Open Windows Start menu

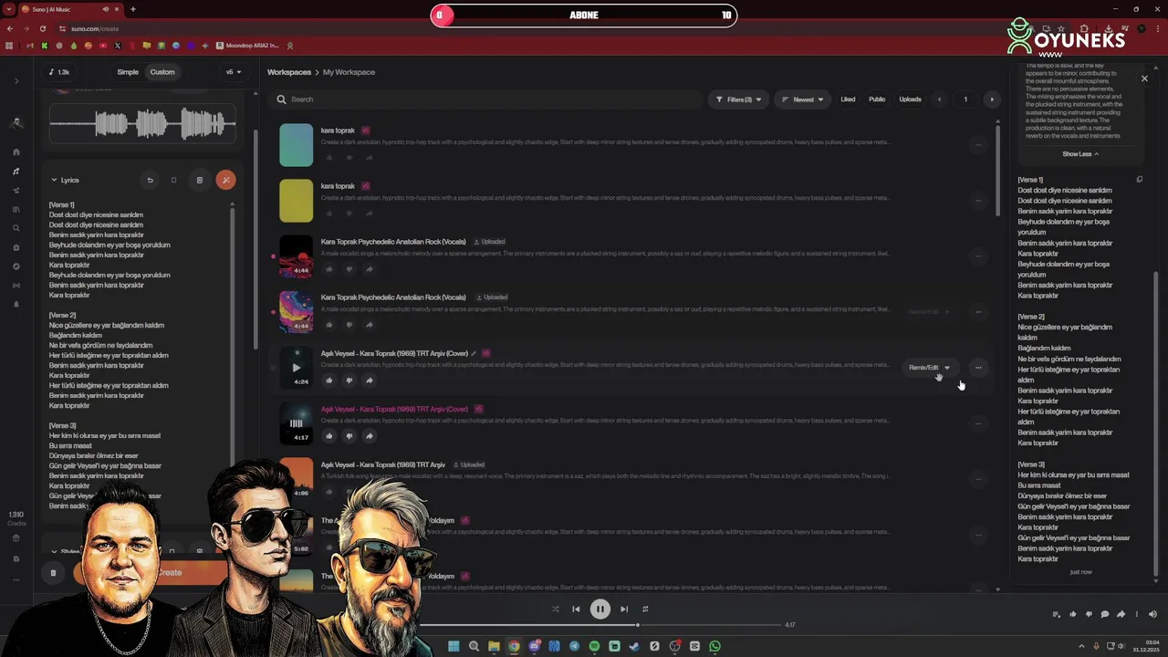click(x=454, y=646)
